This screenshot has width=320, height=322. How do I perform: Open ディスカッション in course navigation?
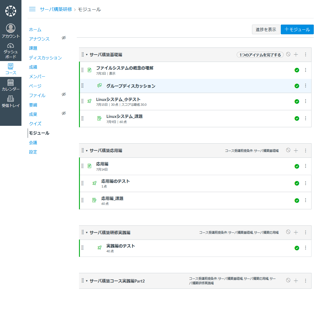click(x=45, y=58)
